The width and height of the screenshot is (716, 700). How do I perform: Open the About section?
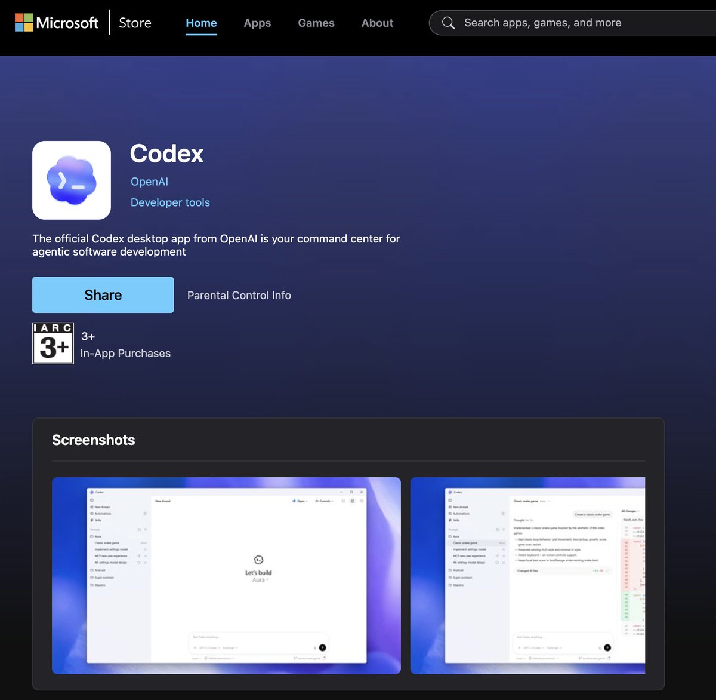(377, 23)
